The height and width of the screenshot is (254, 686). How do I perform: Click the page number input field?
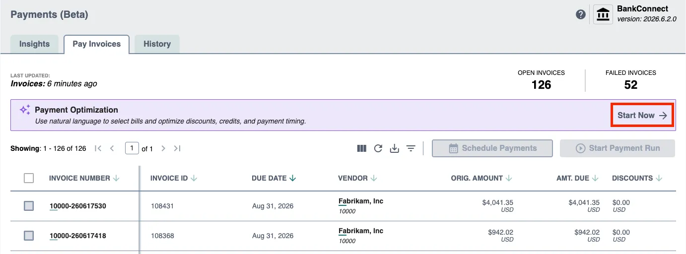click(132, 148)
